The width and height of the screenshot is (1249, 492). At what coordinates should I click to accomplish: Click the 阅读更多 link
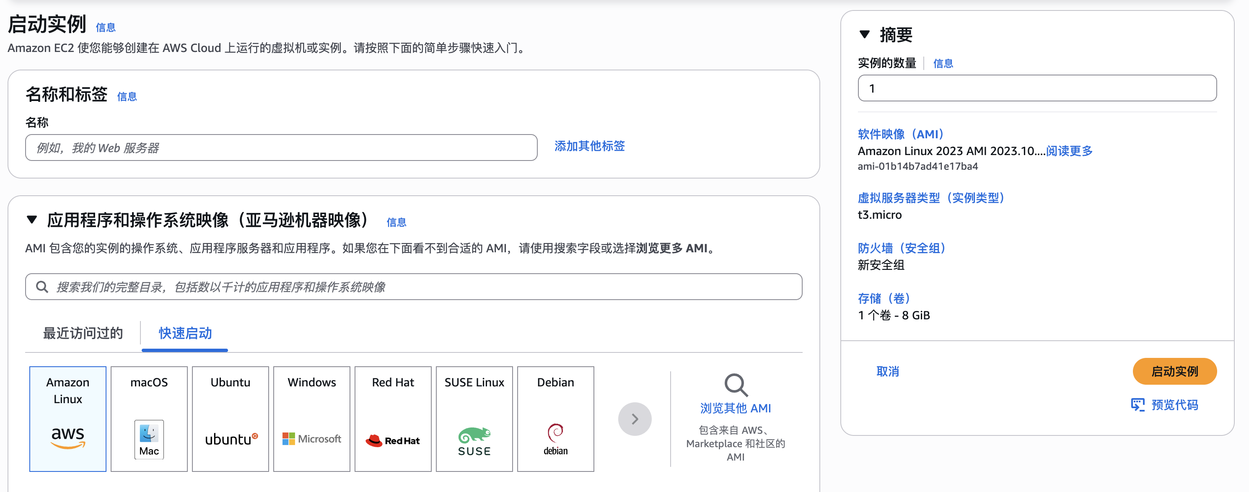pyautogui.click(x=1069, y=151)
